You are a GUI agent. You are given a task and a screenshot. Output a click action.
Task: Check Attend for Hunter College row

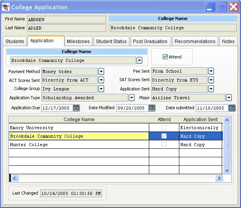164,145
